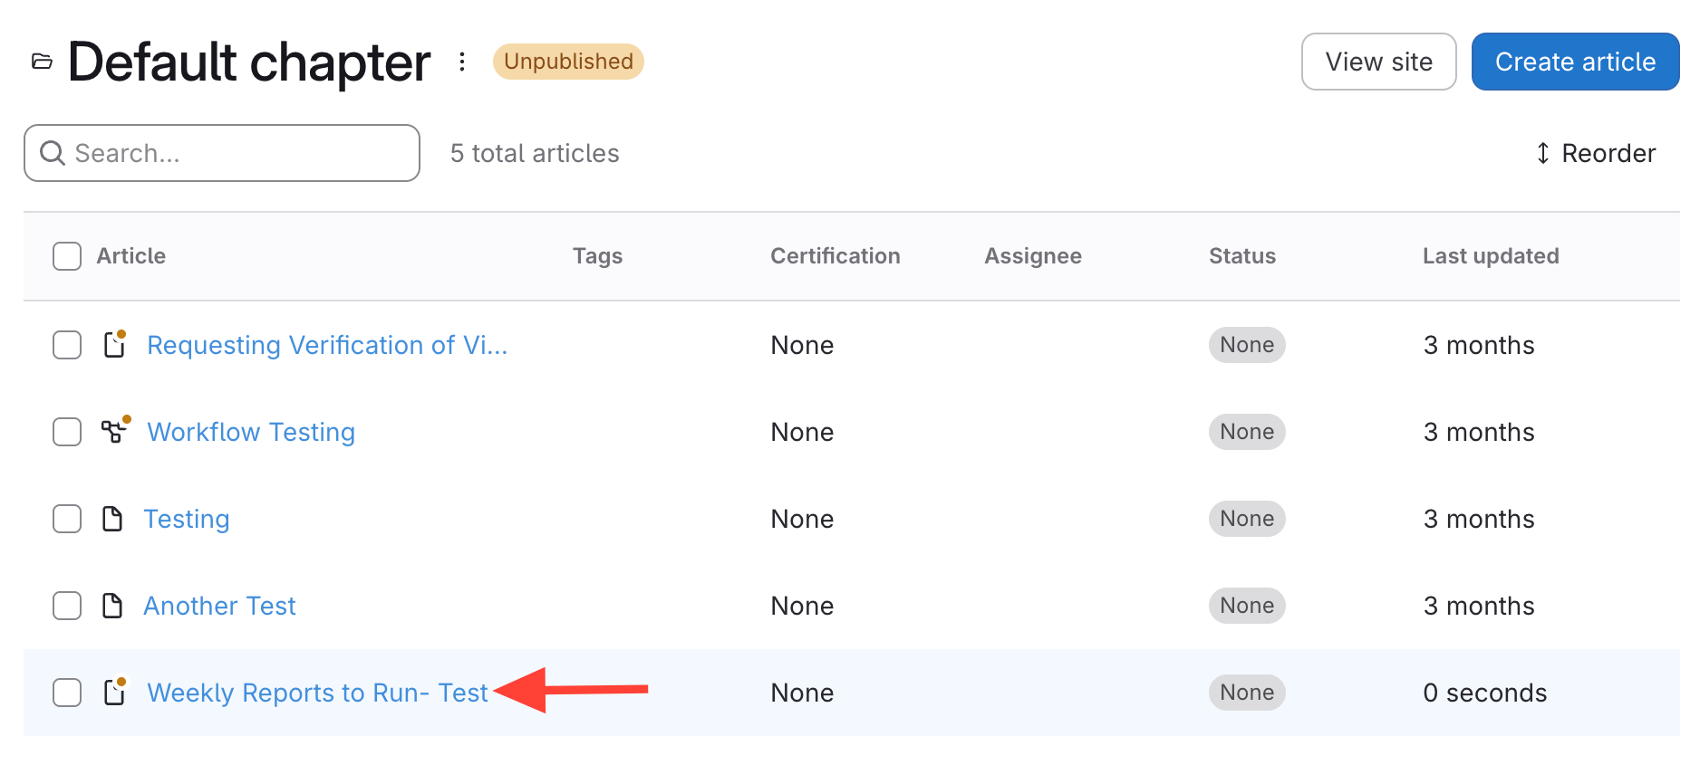Open the Status badge on Testing row
The height and width of the screenshot is (784, 1700).
pos(1246,519)
